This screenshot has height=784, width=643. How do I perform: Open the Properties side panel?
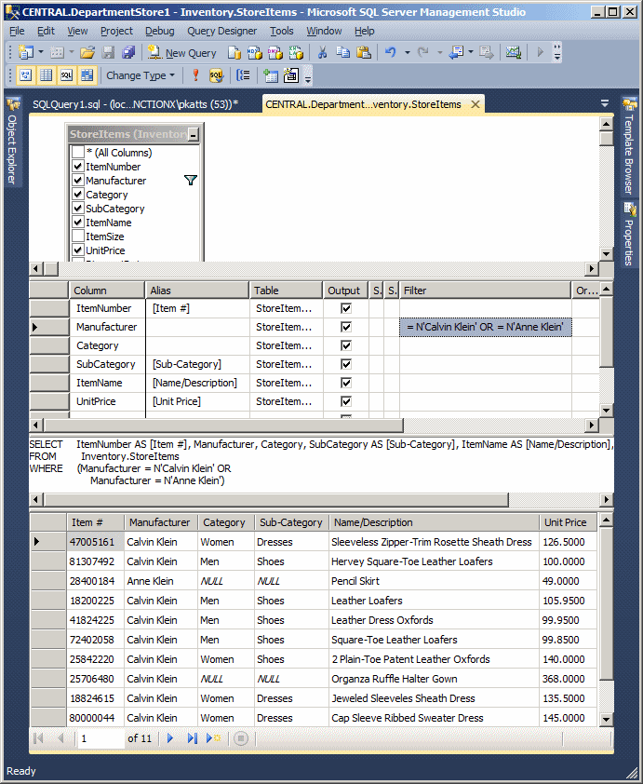[x=629, y=234]
